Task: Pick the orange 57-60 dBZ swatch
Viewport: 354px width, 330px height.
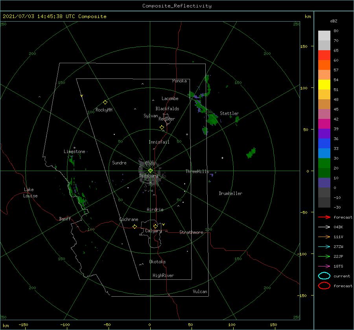Action: point(324,65)
